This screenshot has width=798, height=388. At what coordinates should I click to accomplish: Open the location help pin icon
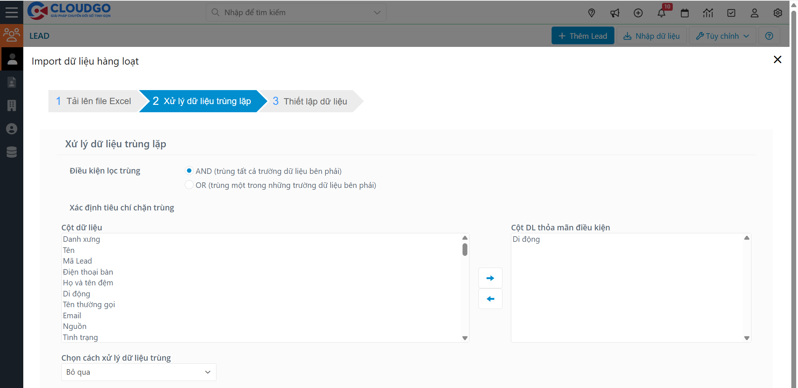592,13
